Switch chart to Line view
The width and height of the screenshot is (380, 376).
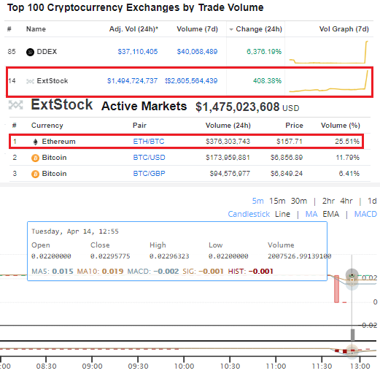(282, 214)
